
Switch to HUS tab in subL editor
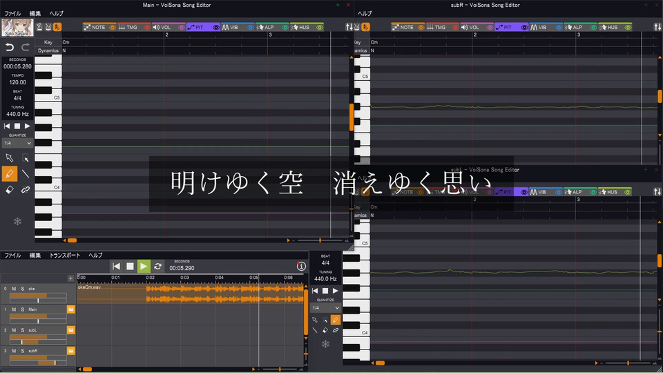[x=608, y=192]
